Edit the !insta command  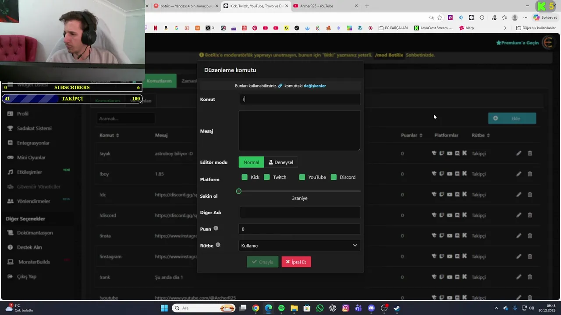pos(519,235)
